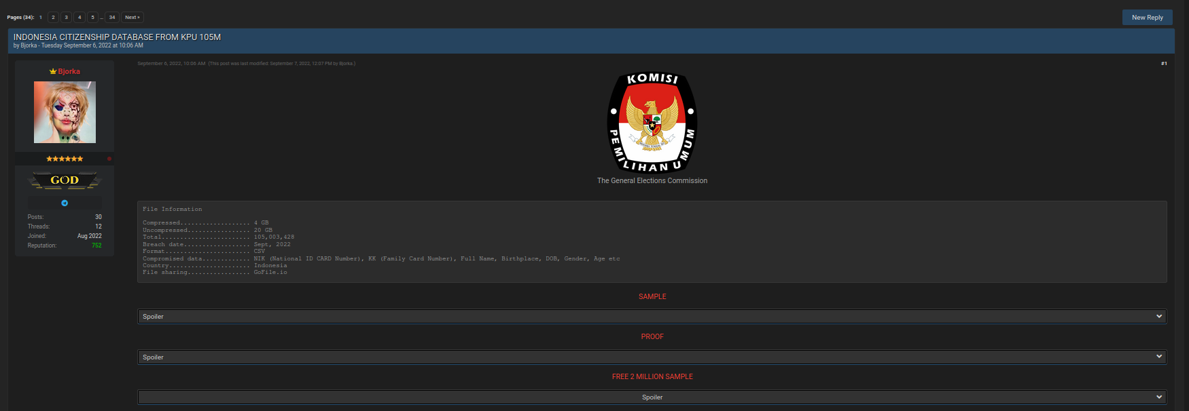Click the "Breach date" line showing Sept, 2022
The width and height of the screenshot is (1189, 411).
click(217, 244)
